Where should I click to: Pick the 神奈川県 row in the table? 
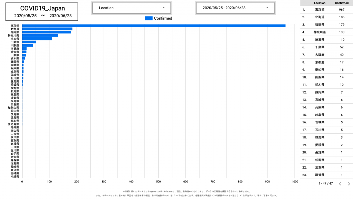tap(326, 32)
